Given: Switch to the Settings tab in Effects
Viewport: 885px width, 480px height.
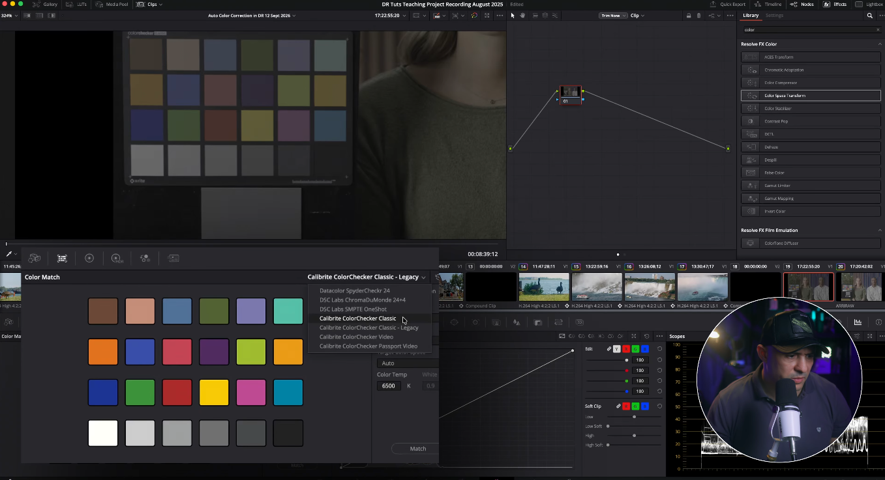Looking at the screenshot, I should (774, 15).
